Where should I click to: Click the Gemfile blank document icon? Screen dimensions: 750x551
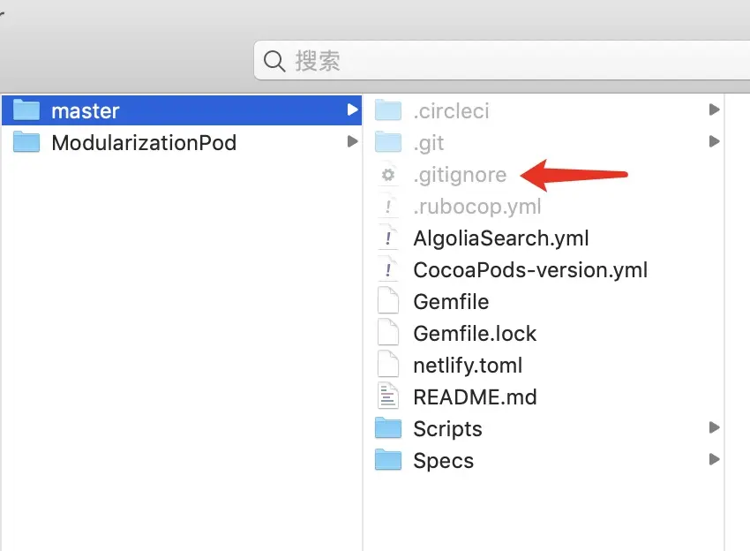pyautogui.click(x=388, y=302)
